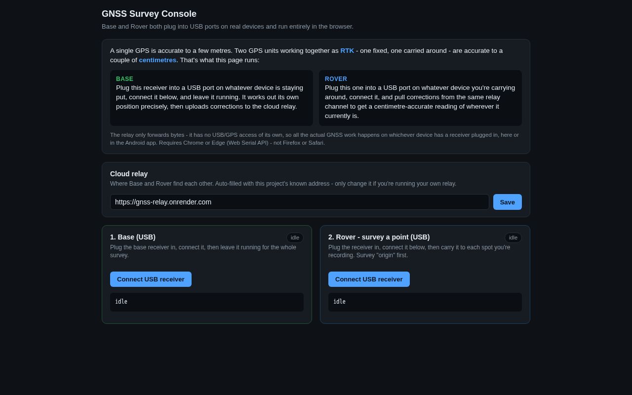The width and height of the screenshot is (632, 395).
Task: Click the GNSS Survey Console title
Action: point(149,14)
